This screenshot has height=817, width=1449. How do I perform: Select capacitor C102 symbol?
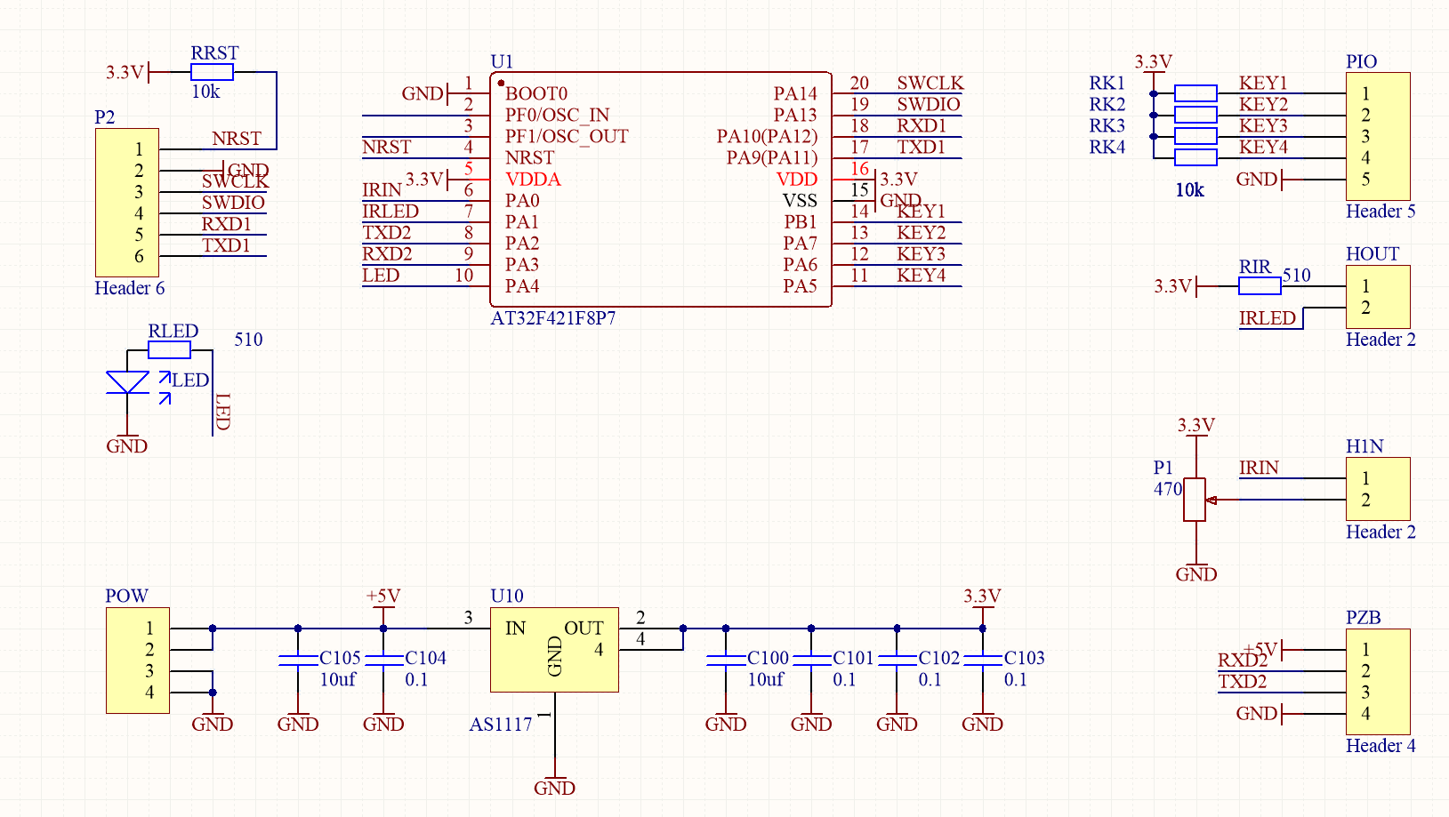pos(897,661)
